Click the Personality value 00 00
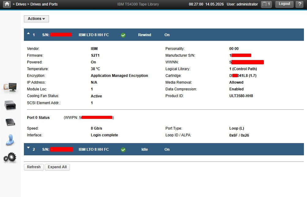Viewport: 307px width, 197px height. click(x=234, y=49)
